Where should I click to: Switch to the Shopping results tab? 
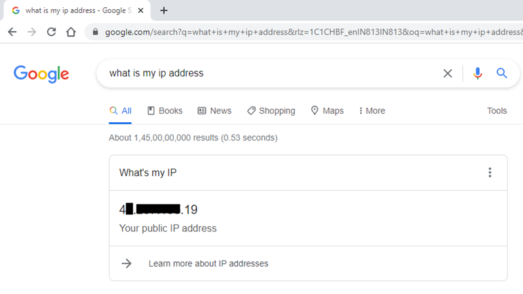pos(271,110)
